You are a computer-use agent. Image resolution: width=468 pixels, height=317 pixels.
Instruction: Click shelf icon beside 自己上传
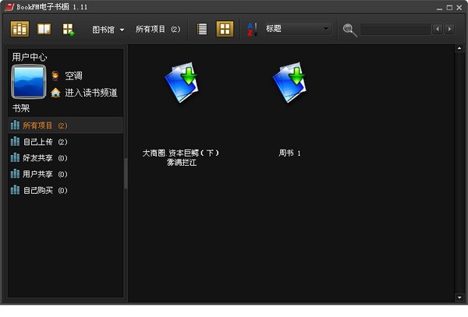pos(15,141)
